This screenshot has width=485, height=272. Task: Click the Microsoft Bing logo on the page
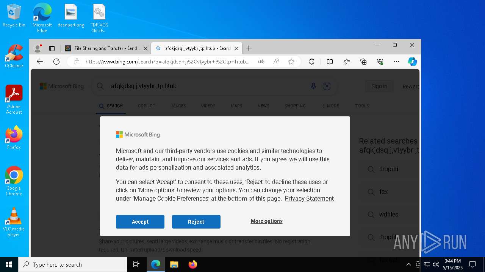pos(62,86)
